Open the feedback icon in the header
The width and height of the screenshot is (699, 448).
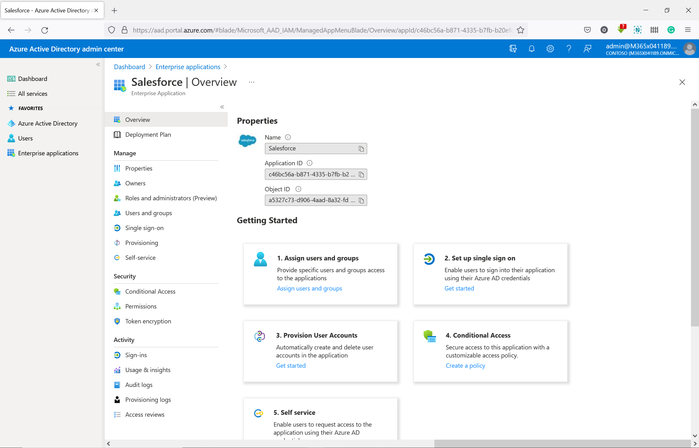coord(587,49)
